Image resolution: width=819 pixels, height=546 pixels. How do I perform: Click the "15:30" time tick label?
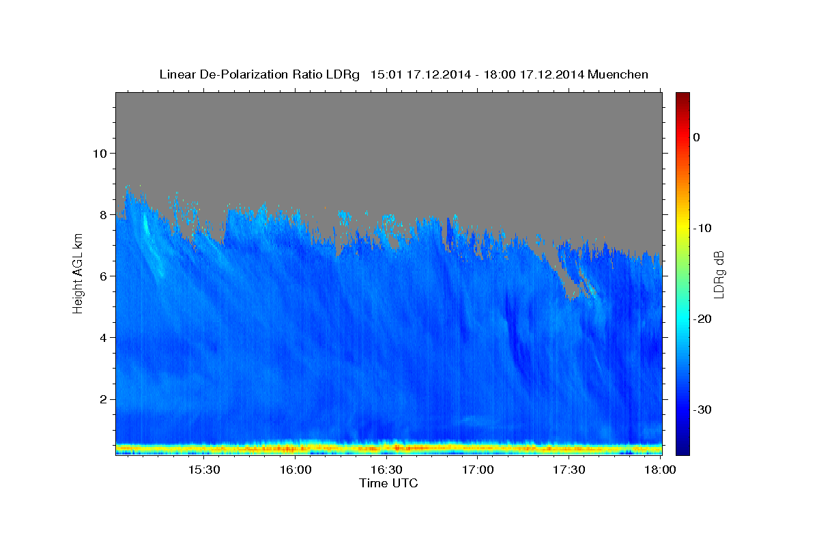tap(204, 470)
